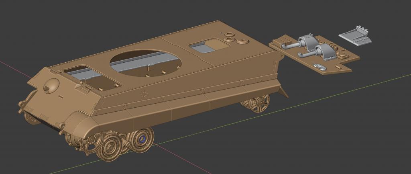Screen dimensions: 411x174
Task: Click the round ventilator cap on hull roof
Action: click(x=243, y=41)
